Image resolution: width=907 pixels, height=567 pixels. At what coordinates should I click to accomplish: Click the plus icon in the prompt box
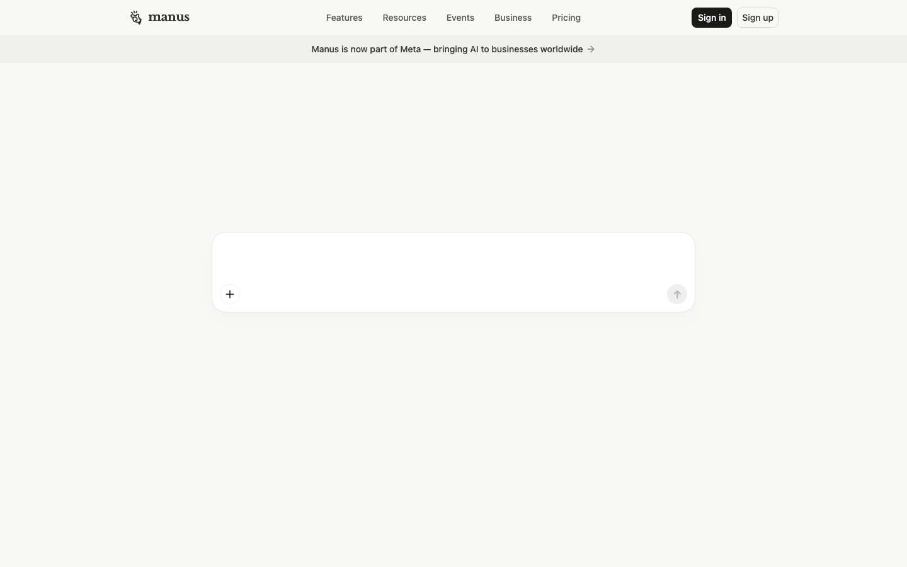tap(230, 294)
